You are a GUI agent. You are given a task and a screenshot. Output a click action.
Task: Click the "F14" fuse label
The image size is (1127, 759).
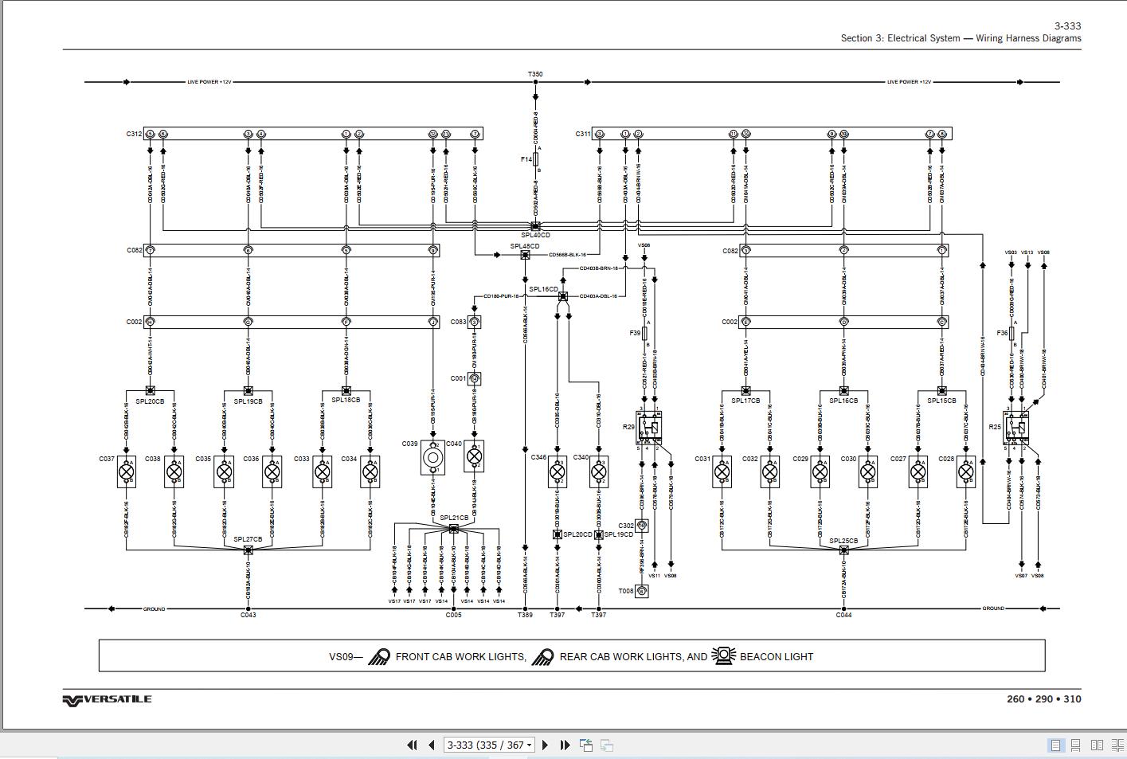coord(526,159)
